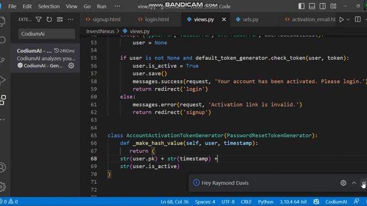
Task: Select the CodiumAI extension entry
Action: (45, 58)
